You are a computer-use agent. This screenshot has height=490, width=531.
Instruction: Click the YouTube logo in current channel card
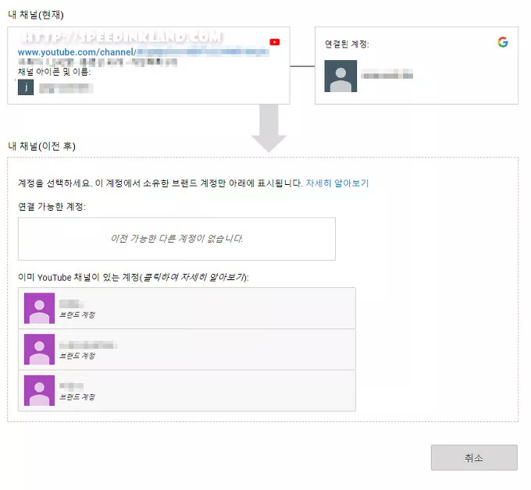pyautogui.click(x=274, y=42)
